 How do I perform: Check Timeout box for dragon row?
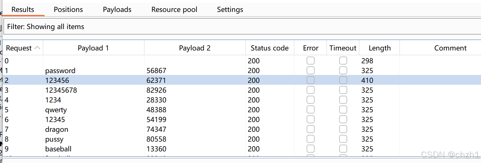point(343,129)
